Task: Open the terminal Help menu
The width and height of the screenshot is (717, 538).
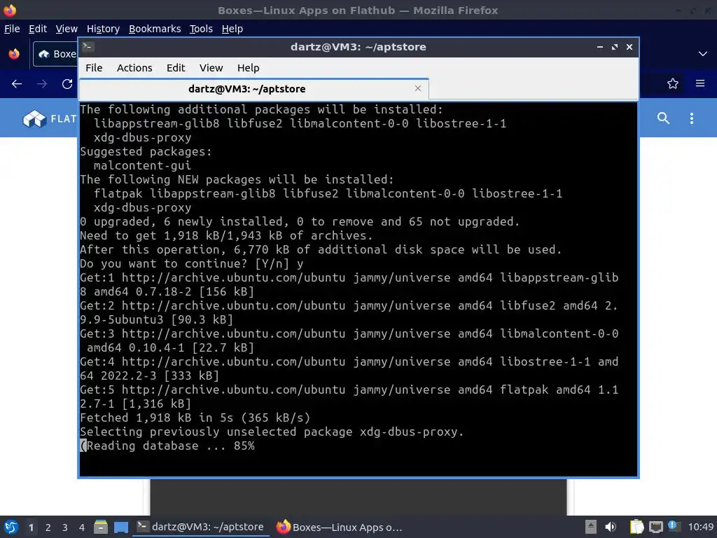Action: (249, 68)
